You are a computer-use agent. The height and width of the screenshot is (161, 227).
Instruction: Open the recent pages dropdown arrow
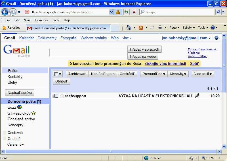[19, 12]
